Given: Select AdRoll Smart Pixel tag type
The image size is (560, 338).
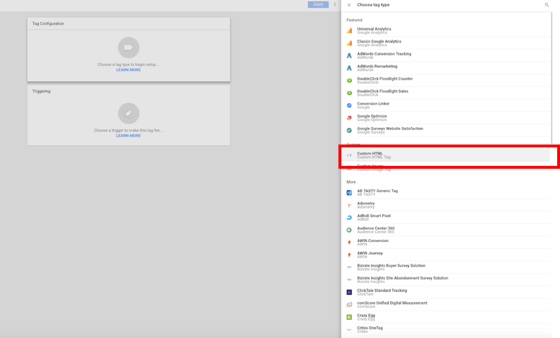Looking at the screenshot, I should [x=374, y=217].
